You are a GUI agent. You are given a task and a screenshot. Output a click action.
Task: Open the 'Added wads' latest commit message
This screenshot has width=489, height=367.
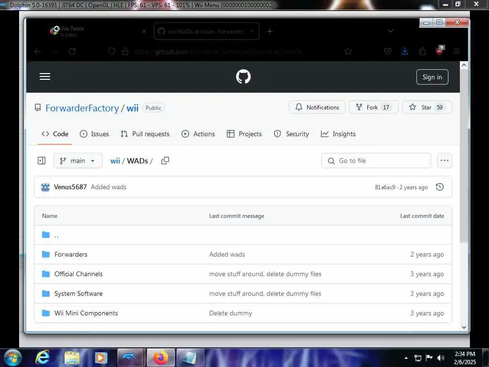(x=108, y=187)
